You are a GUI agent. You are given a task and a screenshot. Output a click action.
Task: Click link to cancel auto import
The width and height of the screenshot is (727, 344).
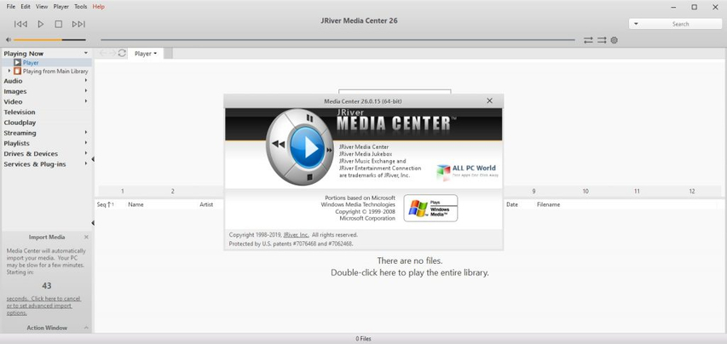[x=43, y=306]
